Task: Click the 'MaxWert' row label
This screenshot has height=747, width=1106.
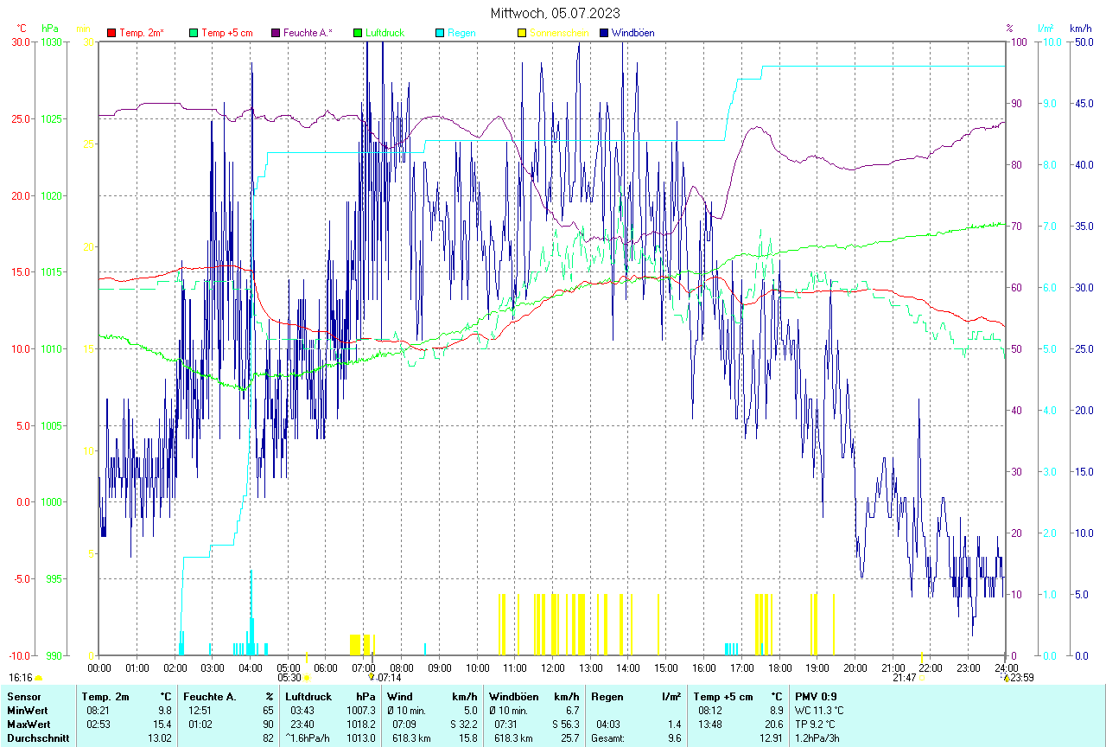Action: [29, 725]
